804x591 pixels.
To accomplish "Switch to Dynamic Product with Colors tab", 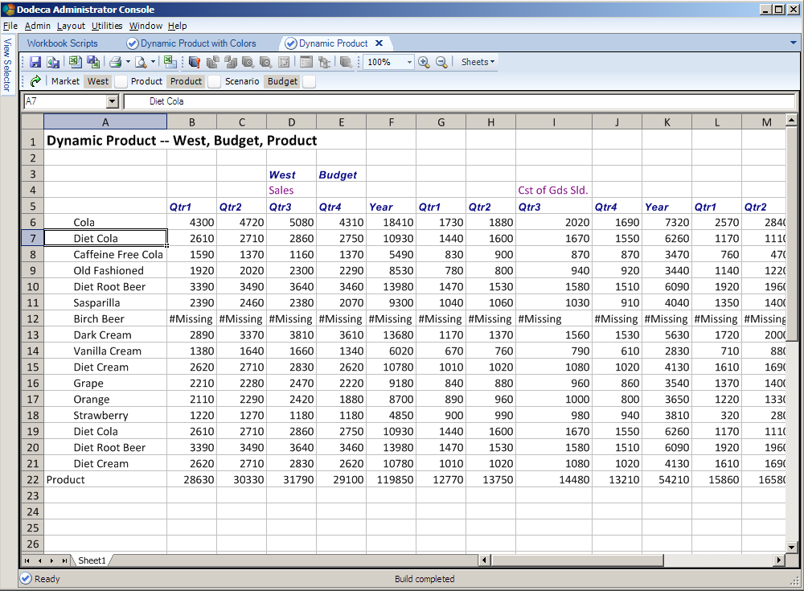I will point(198,43).
